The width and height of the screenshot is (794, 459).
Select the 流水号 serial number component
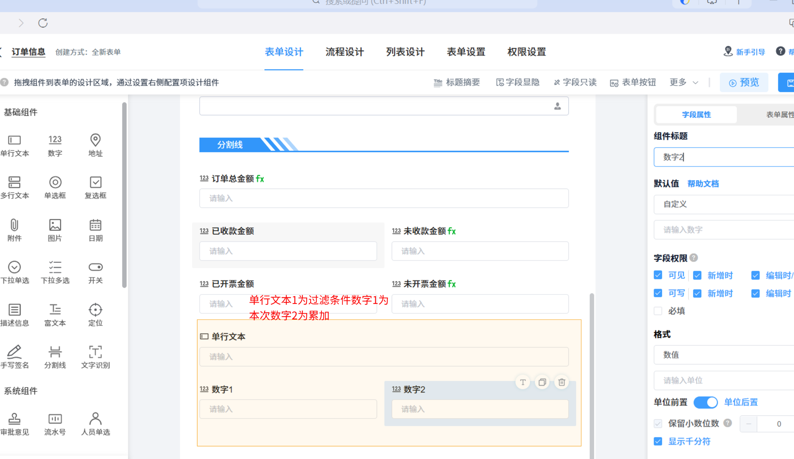tap(55, 424)
